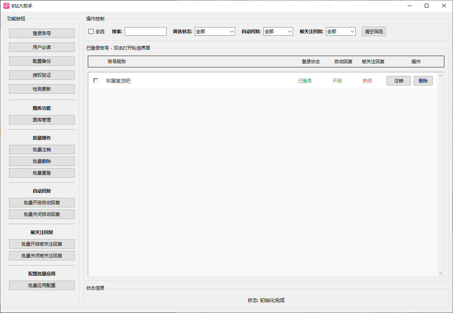Click 注销 for account 牢屠复活吧
Viewport: 453px width, 313px height.
pyautogui.click(x=398, y=81)
